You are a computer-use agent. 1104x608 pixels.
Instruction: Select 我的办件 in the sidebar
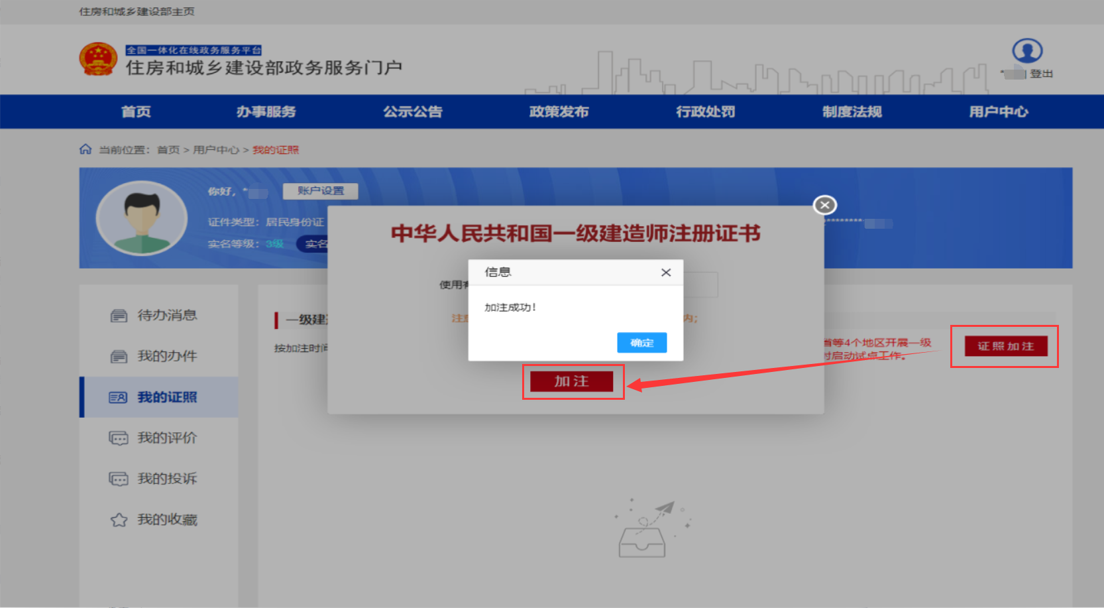click(167, 356)
